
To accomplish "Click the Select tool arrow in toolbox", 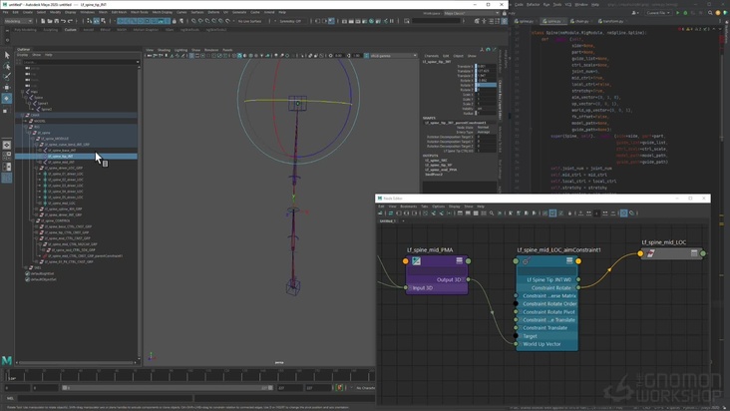I will tap(7, 56).
